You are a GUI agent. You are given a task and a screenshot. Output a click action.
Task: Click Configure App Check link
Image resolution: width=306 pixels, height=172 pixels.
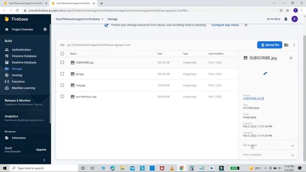point(225,25)
